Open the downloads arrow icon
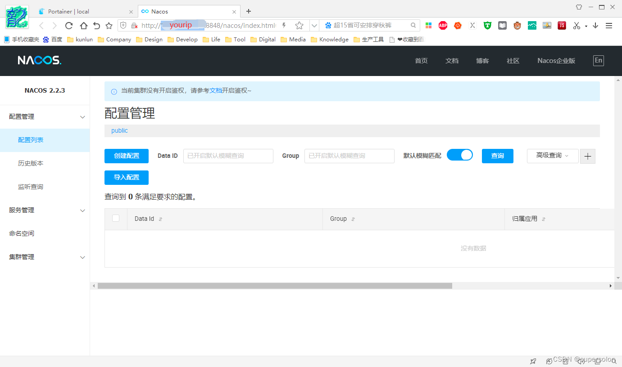 pos(595,26)
